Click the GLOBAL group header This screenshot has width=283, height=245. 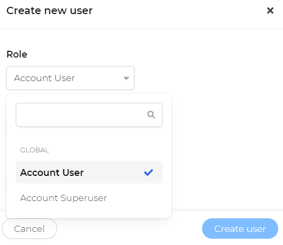pyautogui.click(x=35, y=150)
